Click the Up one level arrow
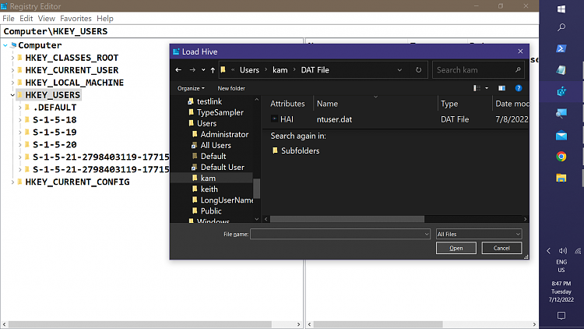This screenshot has width=584, height=329. pos(212,70)
